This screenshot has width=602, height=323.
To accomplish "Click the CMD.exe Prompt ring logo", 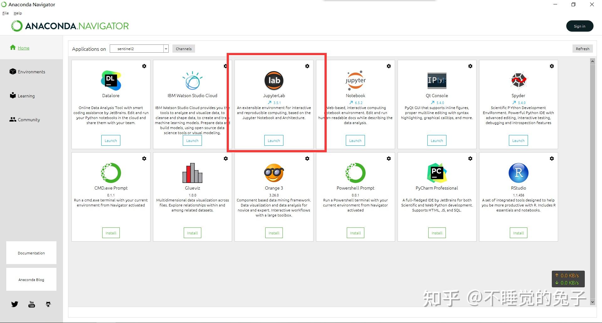I will click(111, 173).
